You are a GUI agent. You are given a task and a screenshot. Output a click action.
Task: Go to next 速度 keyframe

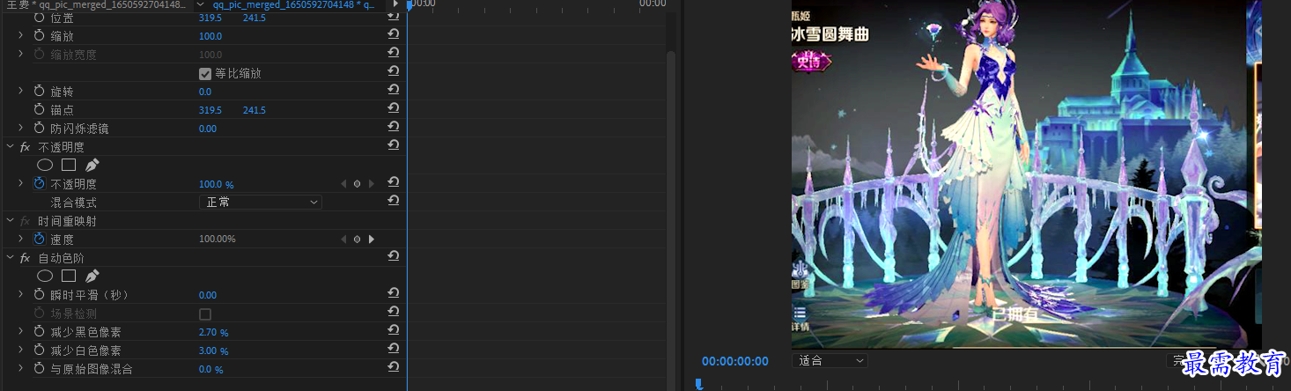click(372, 240)
